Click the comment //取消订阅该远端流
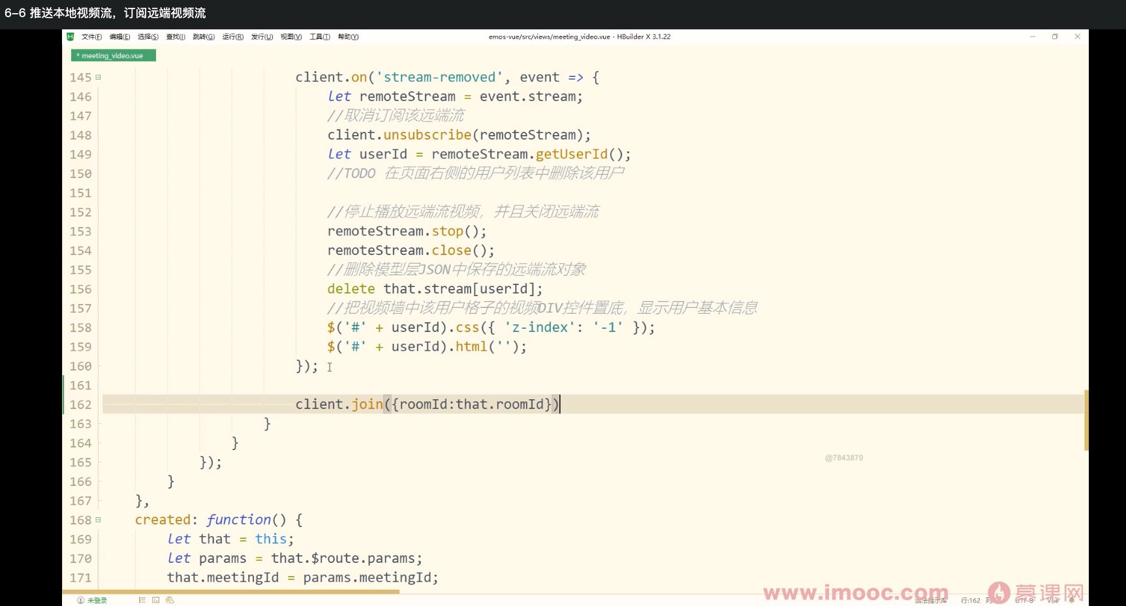This screenshot has height=606, width=1126. click(x=396, y=115)
